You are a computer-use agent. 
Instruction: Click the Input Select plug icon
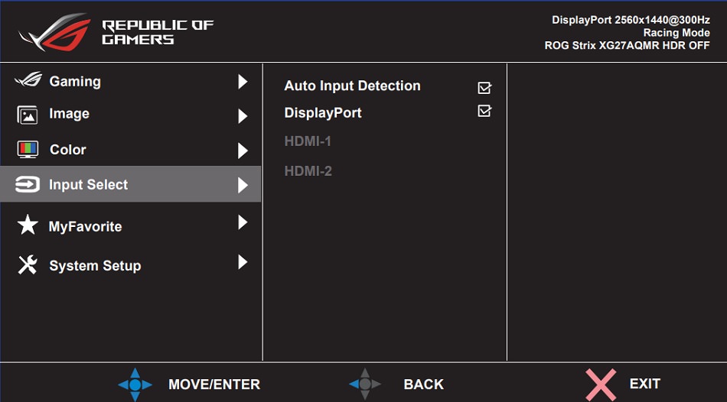point(28,184)
